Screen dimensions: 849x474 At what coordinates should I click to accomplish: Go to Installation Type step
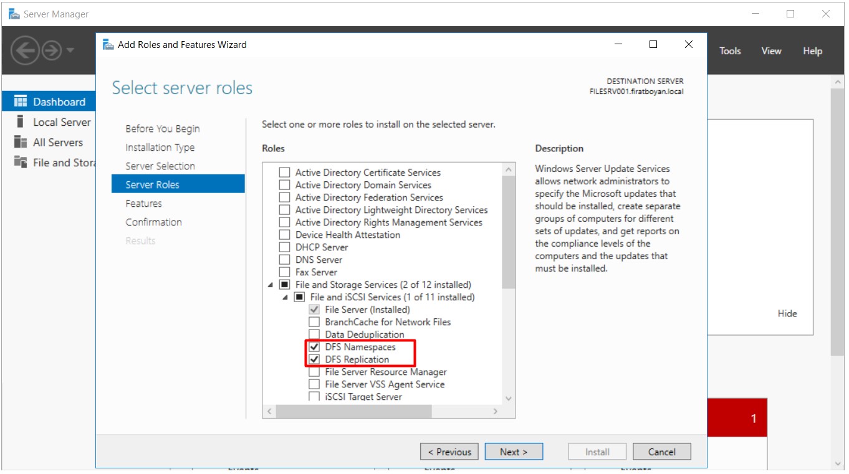click(160, 148)
